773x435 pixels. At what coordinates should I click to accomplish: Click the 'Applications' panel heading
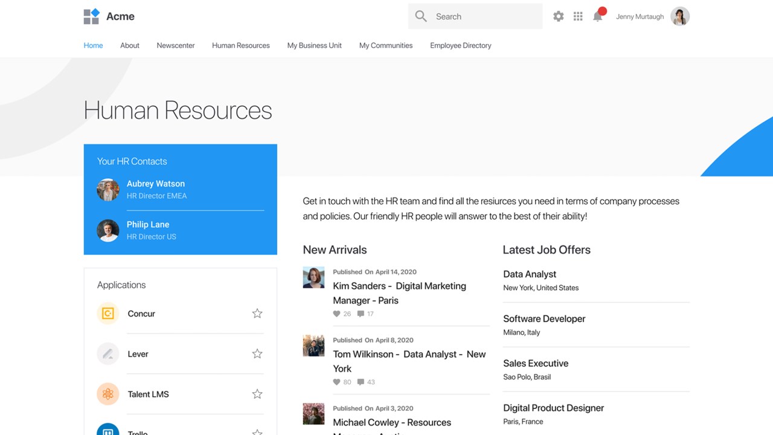(x=121, y=285)
